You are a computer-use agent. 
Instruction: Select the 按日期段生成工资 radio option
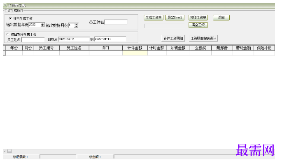tap(8, 34)
